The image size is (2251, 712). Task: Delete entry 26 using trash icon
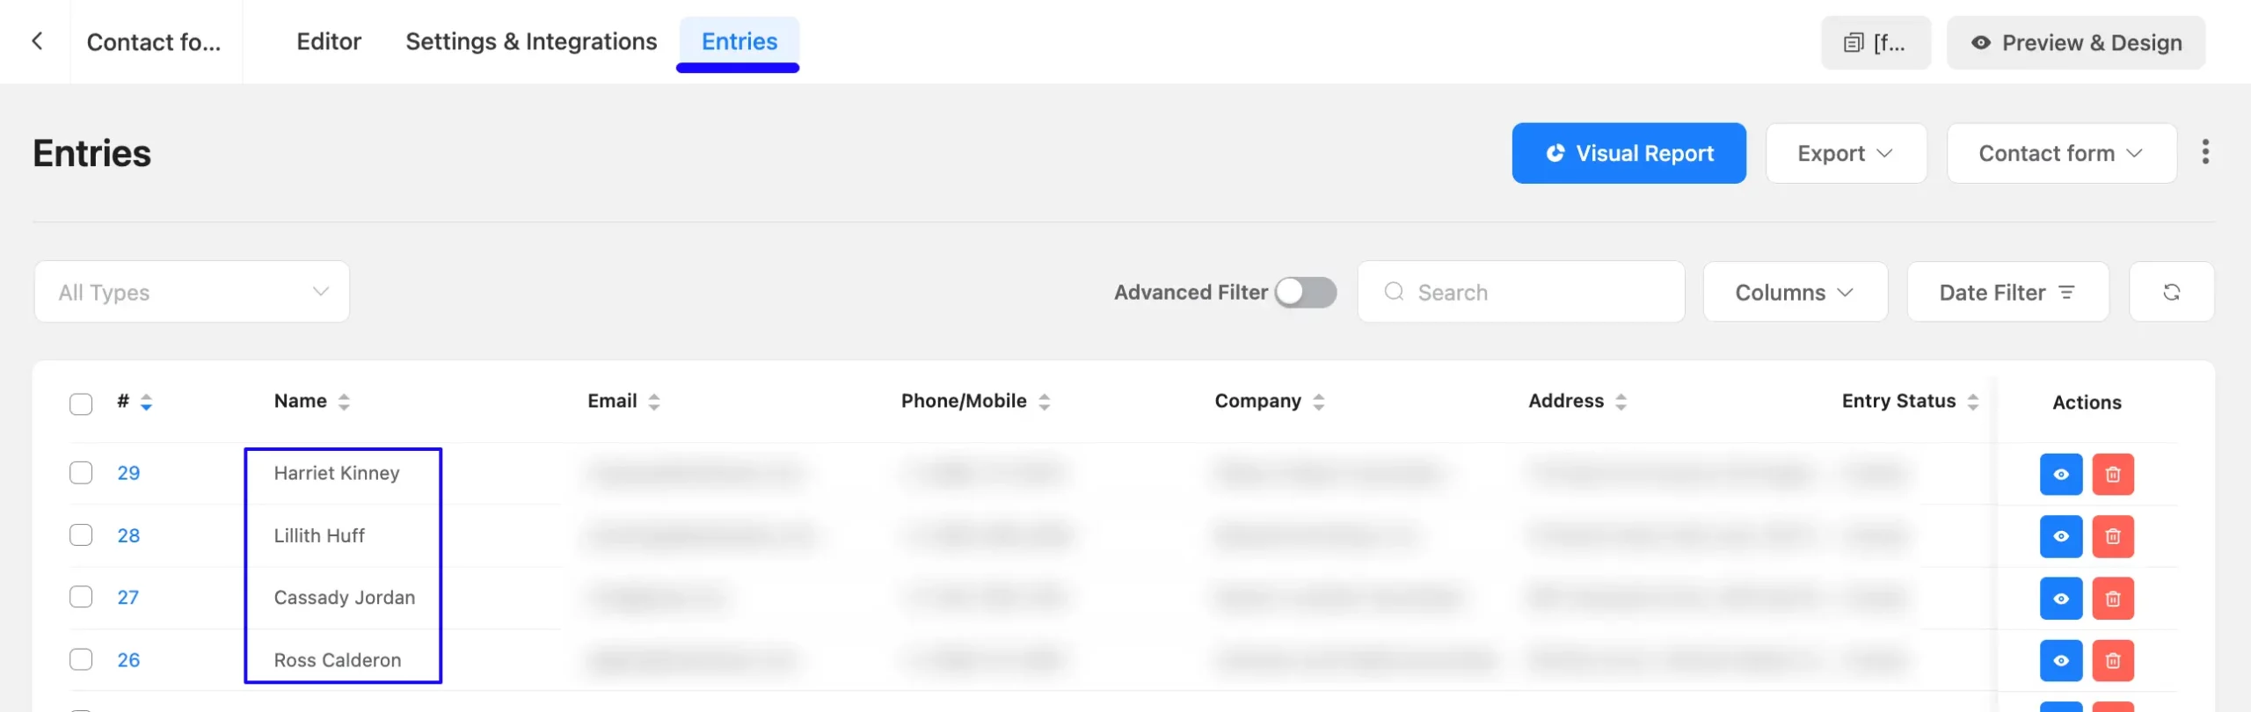(x=2112, y=660)
